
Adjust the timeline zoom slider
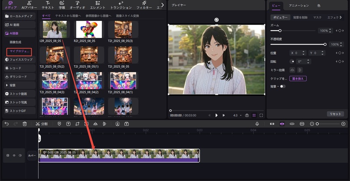tap(328, 124)
